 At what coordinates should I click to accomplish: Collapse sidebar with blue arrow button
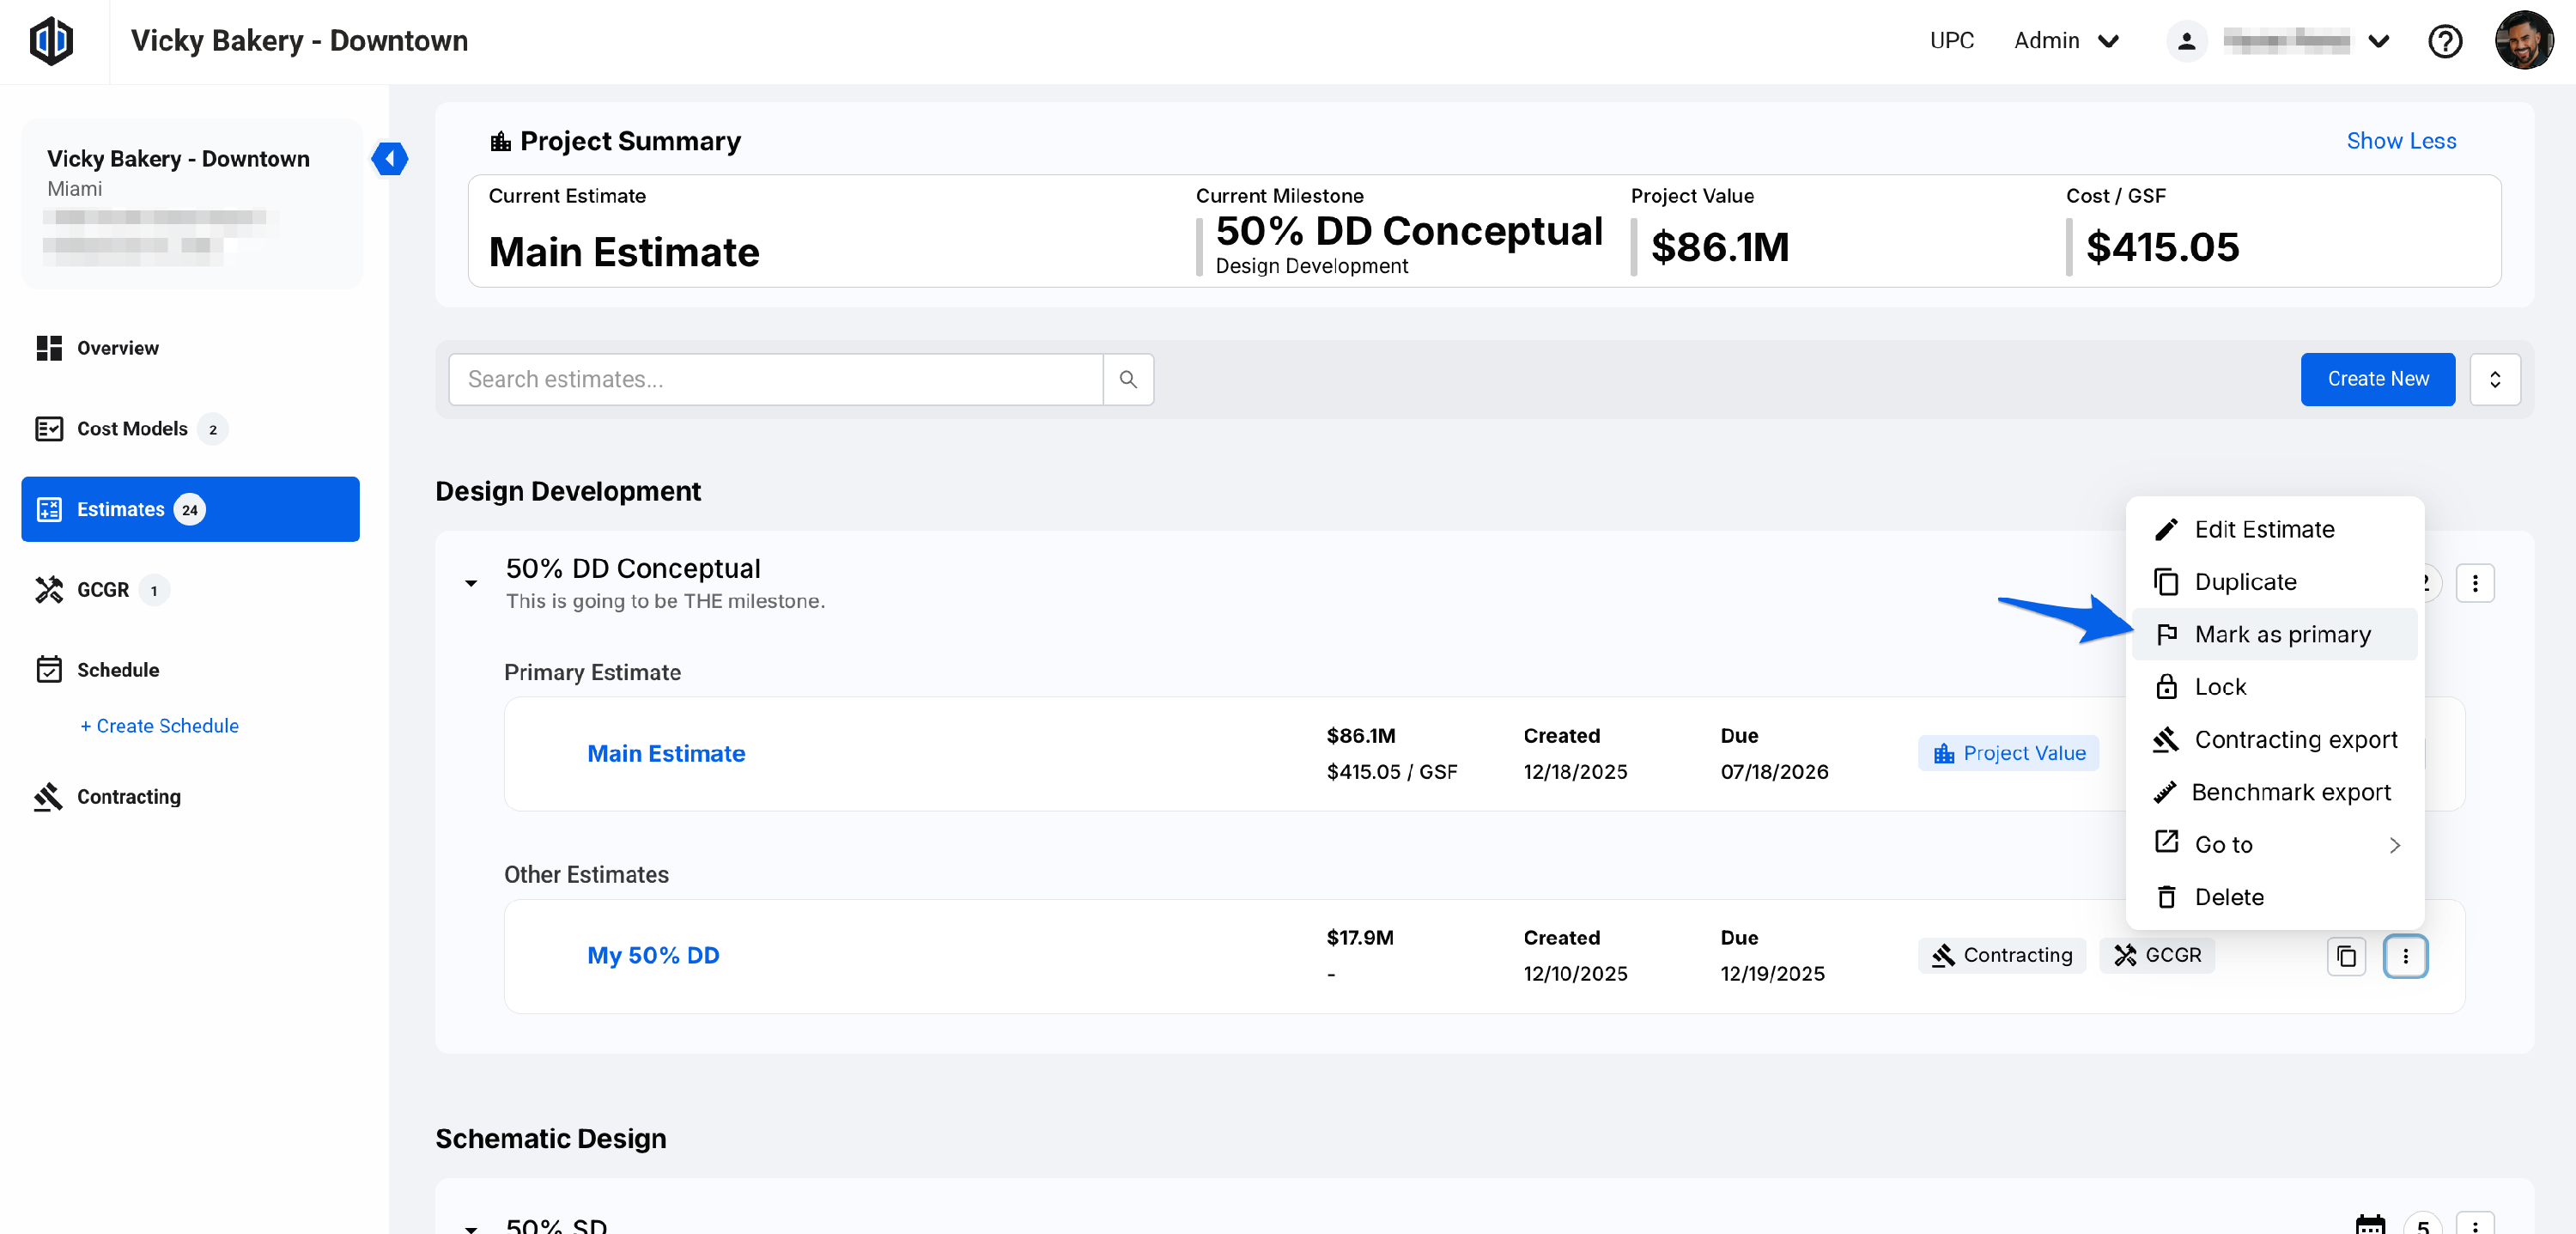click(389, 158)
